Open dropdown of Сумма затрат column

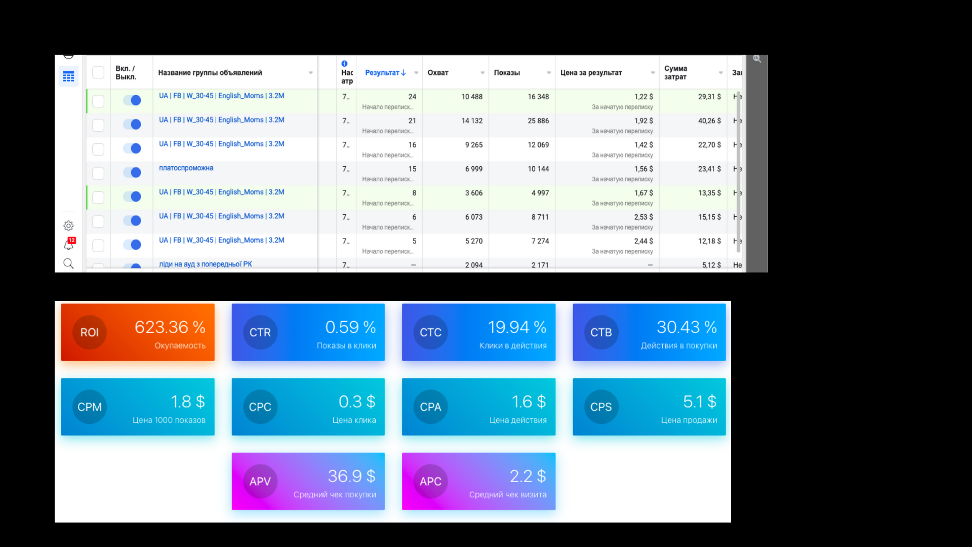721,73
